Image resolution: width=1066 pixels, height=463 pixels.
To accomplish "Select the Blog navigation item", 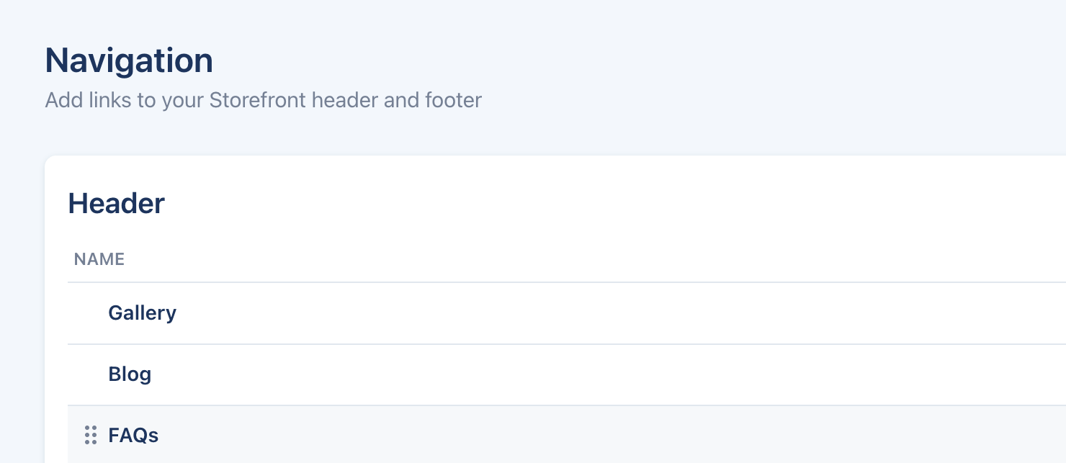I will pos(130,374).
